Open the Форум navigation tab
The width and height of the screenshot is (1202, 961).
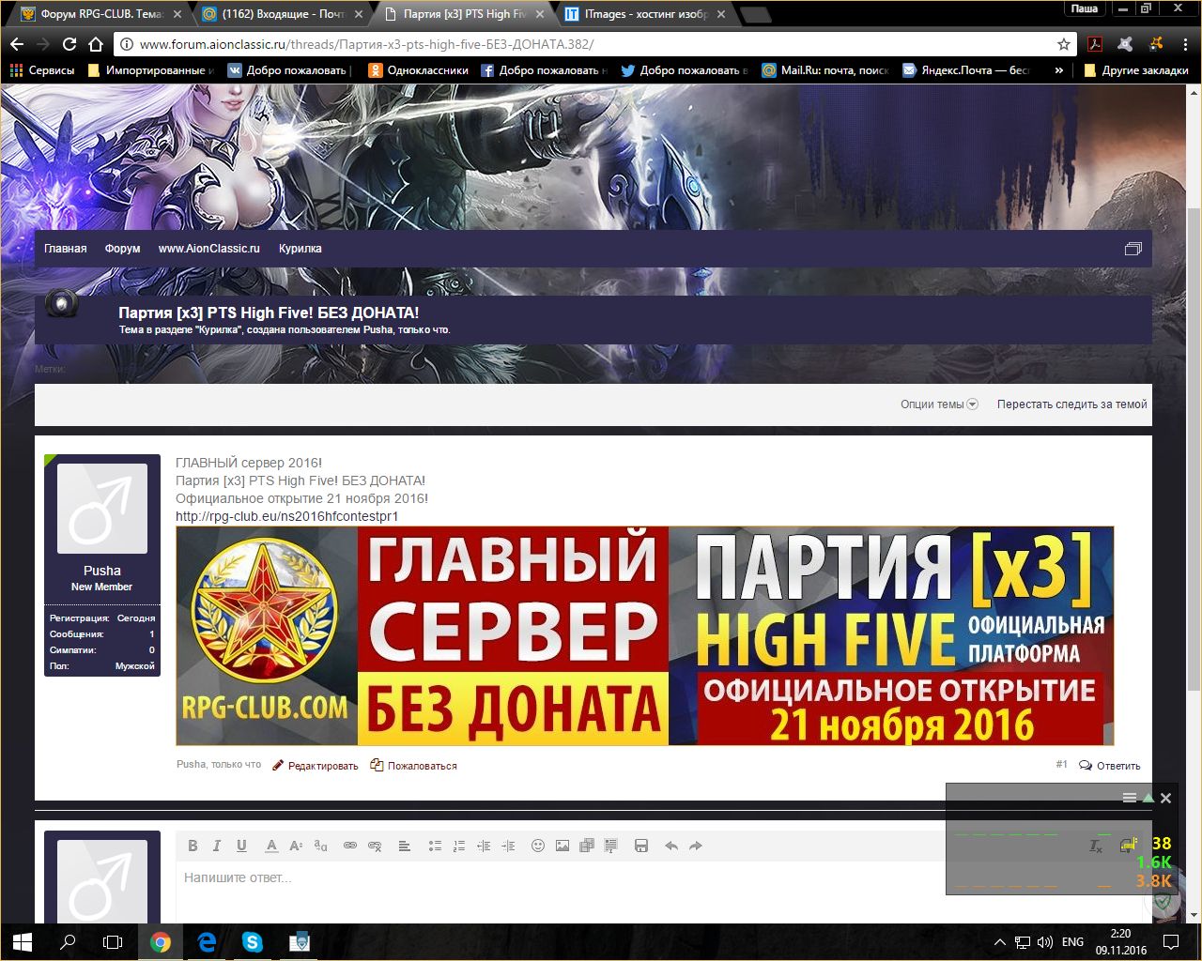coord(123,249)
